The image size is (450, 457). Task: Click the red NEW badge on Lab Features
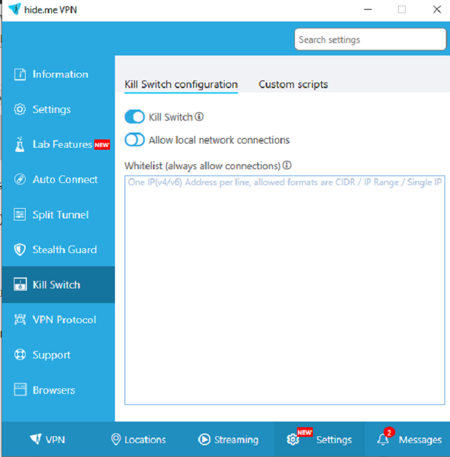pos(102,144)
